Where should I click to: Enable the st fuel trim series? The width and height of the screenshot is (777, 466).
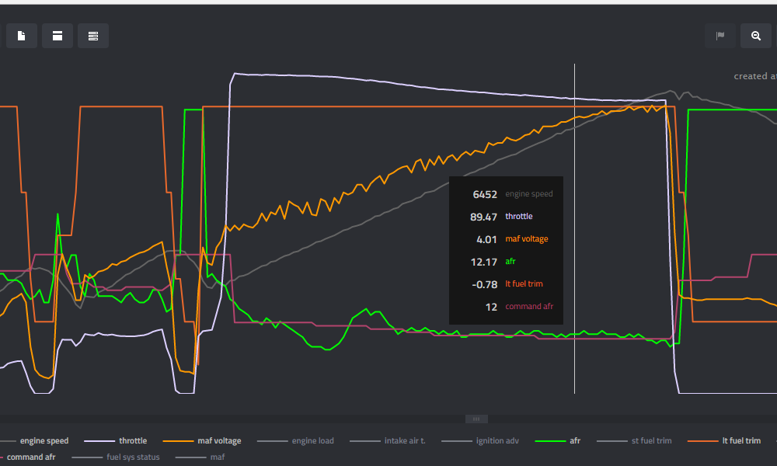651,441
